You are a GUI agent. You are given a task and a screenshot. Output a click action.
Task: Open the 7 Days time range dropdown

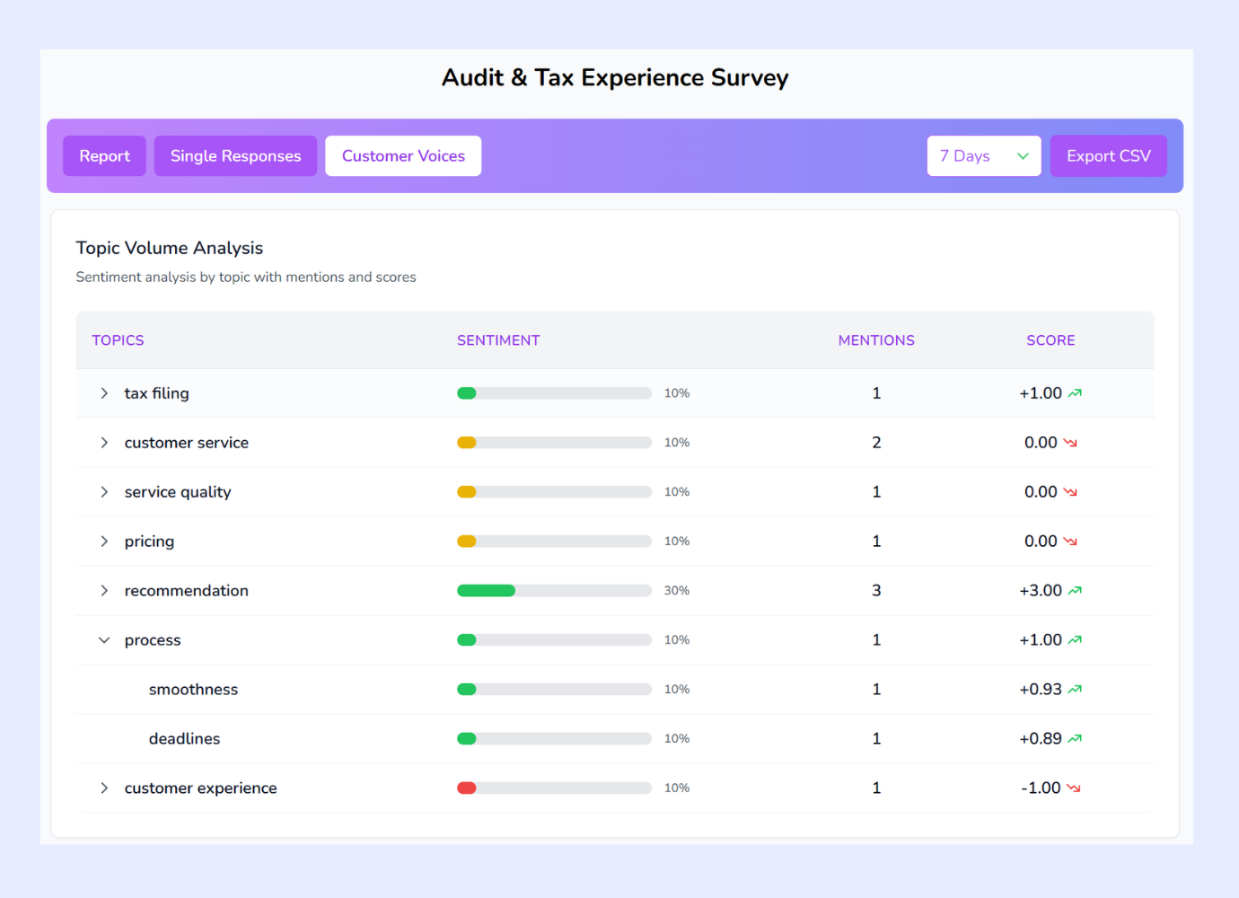984,155
